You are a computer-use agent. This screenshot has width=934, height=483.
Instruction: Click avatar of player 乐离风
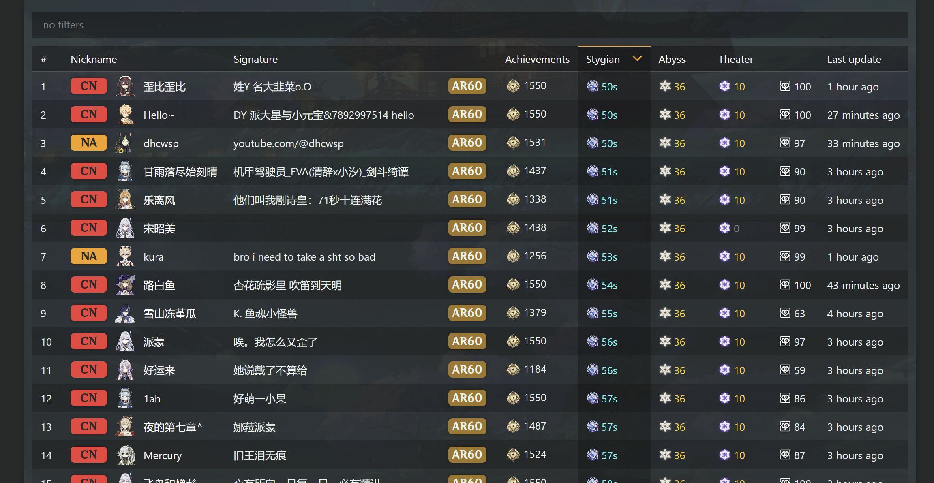(x=125, y=199)
